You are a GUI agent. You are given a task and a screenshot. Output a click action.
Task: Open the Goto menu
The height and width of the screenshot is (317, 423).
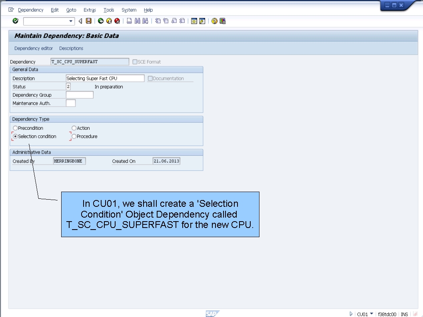point(71,10)
